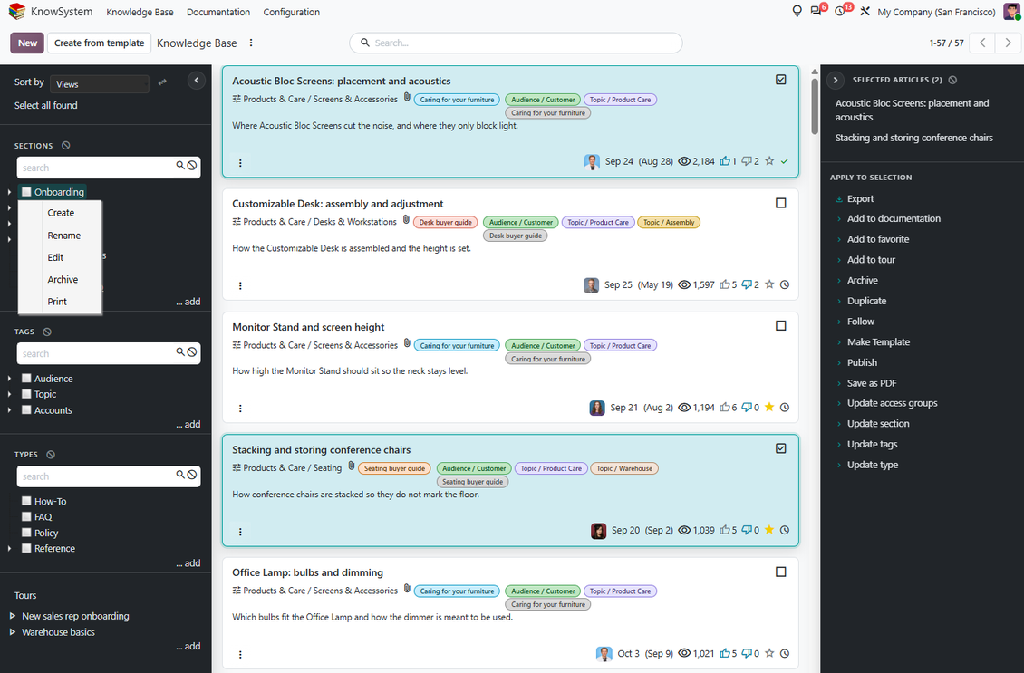Check the Audience tag filter
Screen dimensions: 1024x673
(x=27, y=379)
